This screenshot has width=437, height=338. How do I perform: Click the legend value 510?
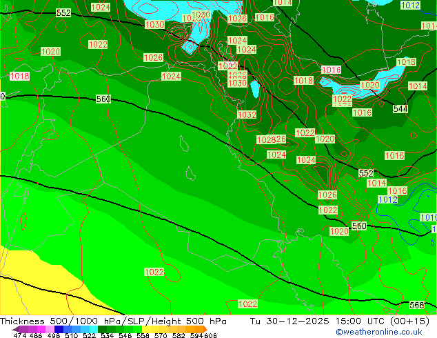pyautogui.click(x=72, y=335)
